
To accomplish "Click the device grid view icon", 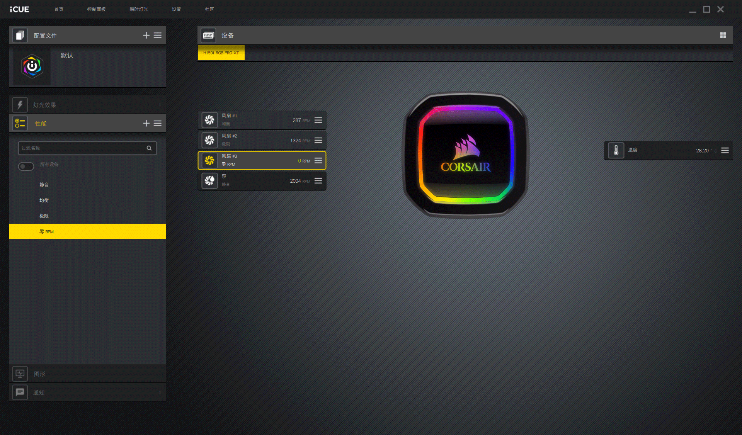I will (x=723, y=35).
